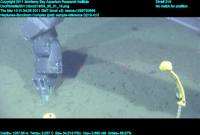Click the timestamp line starting with Thu Mar 10
The width and height of the screenshot is (200, 135).
pos(48,11)
